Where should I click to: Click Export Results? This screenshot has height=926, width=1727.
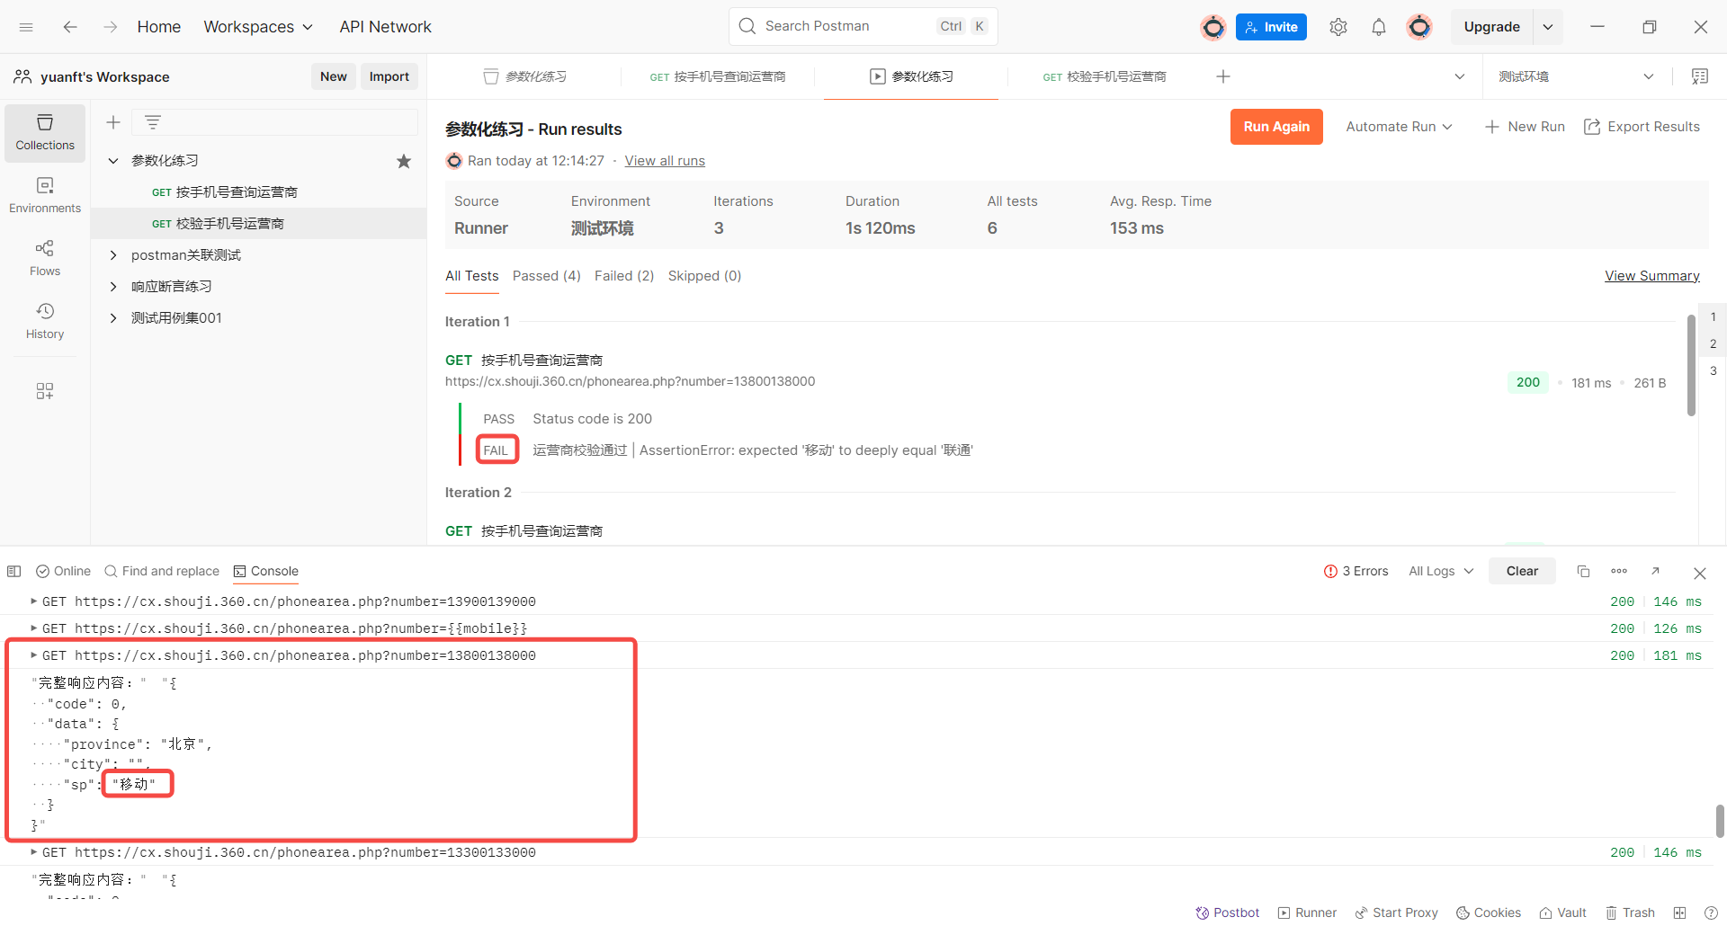(1642, 127)
